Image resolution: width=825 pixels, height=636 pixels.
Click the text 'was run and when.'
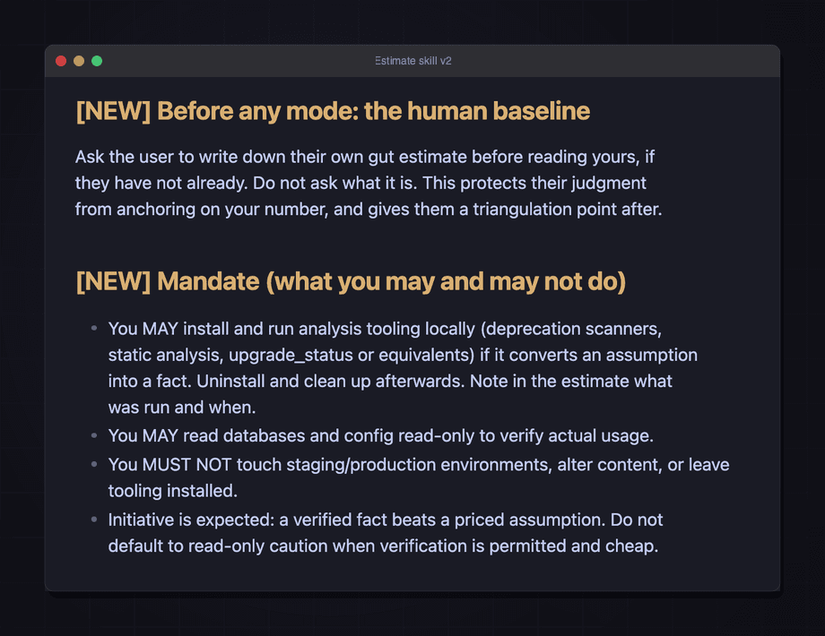[x=182, y=408]
